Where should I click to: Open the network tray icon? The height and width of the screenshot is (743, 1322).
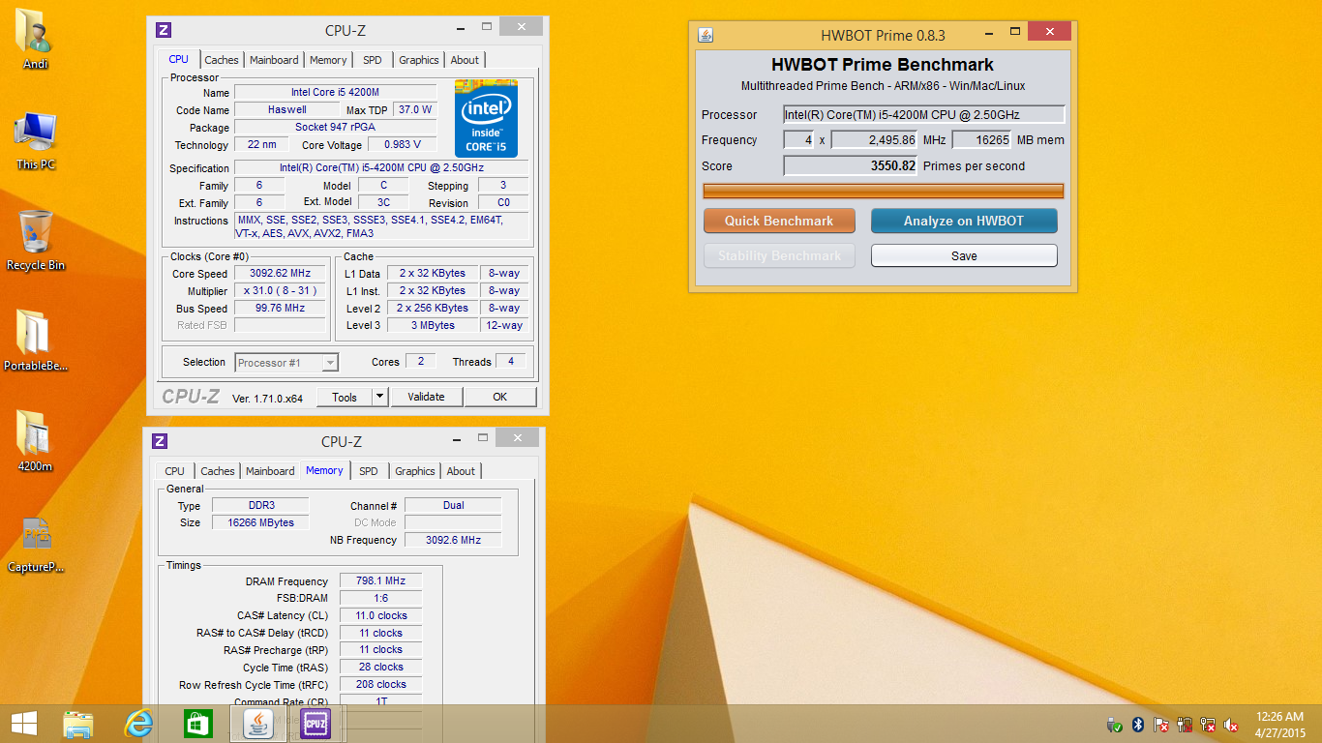1208,725
